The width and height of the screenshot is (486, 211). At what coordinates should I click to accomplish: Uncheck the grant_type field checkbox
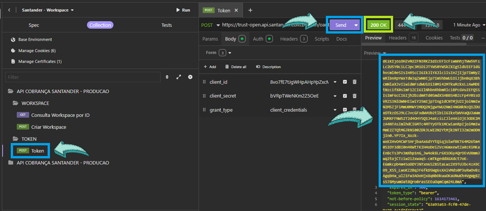345,109
